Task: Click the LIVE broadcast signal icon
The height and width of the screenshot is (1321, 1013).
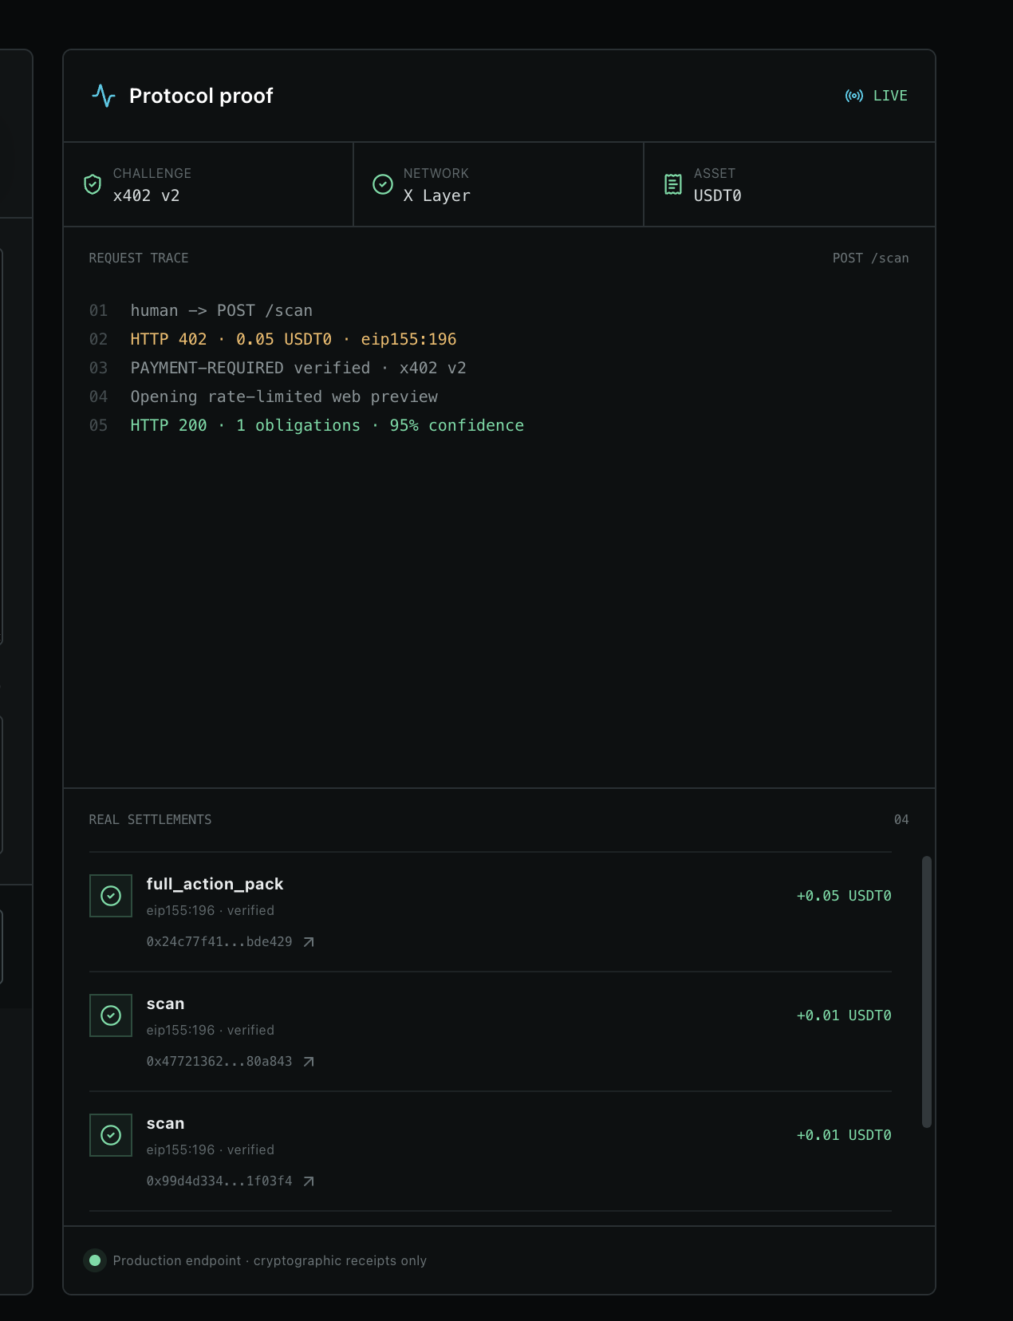Action: click(854, 96)
